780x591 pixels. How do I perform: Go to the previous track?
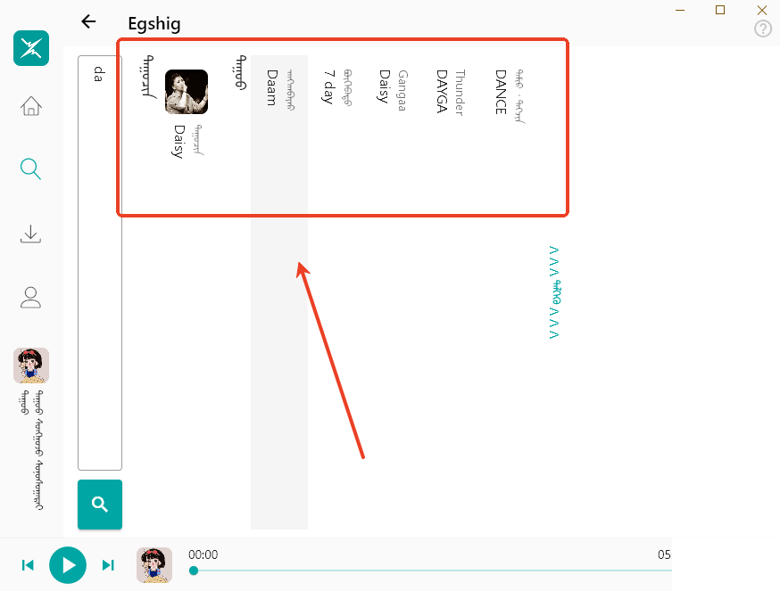pyautogui.click(x=28, y=565)
